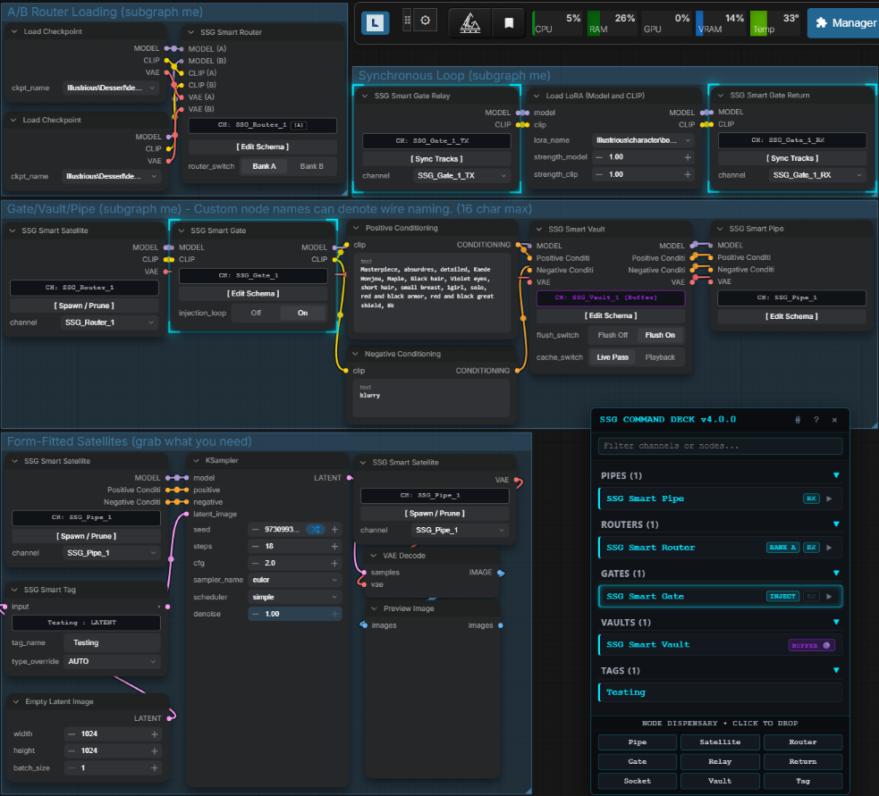879x796 pixels.
Task: Click the Filter channels or nodes field
Action: click(x=720, y=446)
